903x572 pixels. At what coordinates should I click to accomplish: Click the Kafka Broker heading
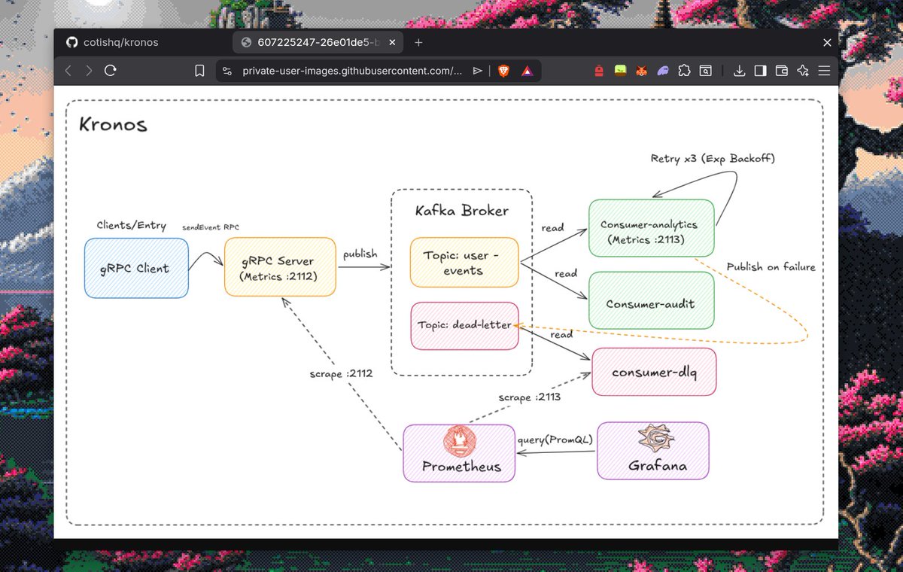(x=462, y=211)
